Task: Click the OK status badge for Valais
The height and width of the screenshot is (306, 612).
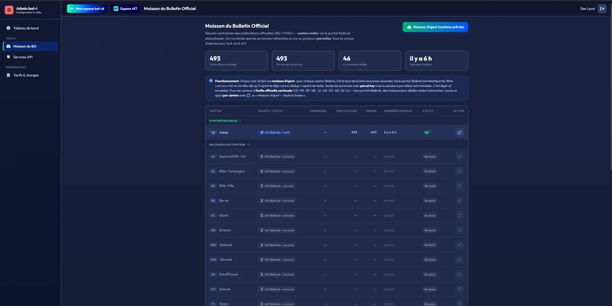Action: (427, 133)
